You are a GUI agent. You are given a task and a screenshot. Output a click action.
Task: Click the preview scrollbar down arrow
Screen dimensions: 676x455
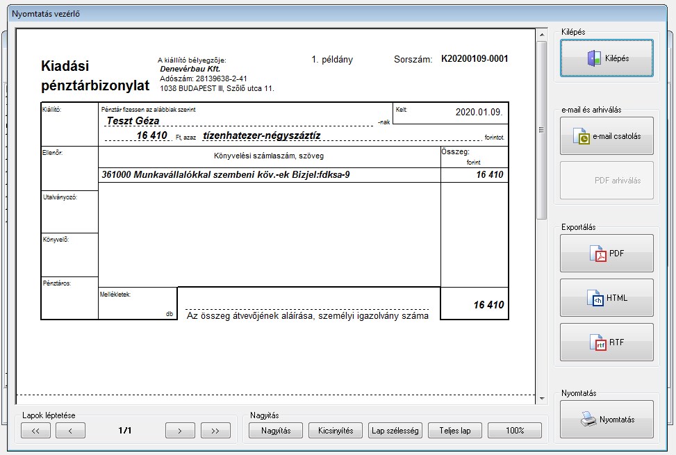pos(542,399)
